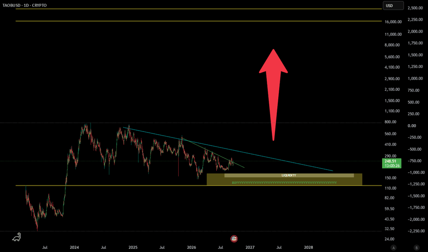The image size is (428, 252).
Task: Select the large red up arrow
Action: [x=273, y=95]
